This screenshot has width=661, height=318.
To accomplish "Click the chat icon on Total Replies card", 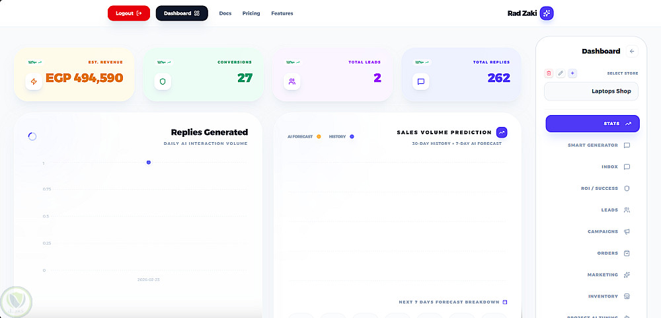I will tap(420, 81).
